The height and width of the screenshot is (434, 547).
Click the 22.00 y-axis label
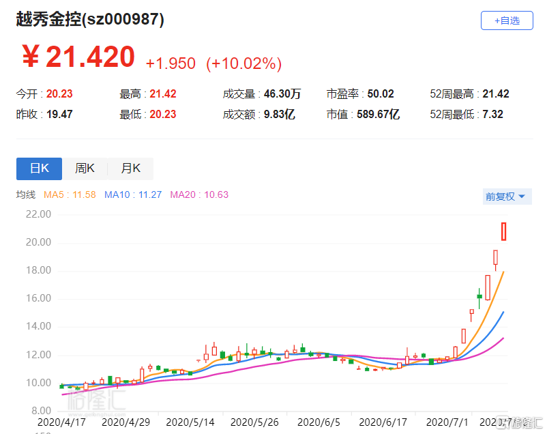(38, 214)
